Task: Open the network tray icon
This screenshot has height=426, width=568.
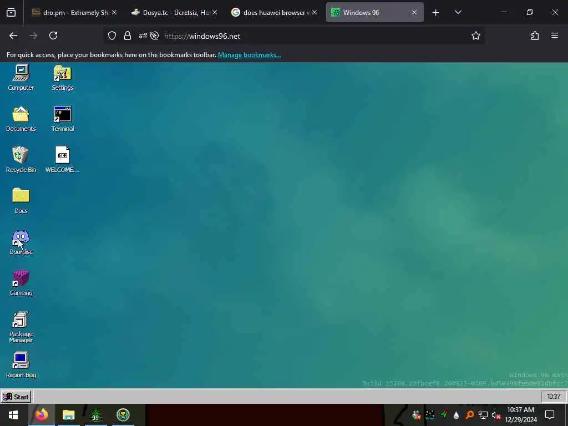Action: click(483, 415)
